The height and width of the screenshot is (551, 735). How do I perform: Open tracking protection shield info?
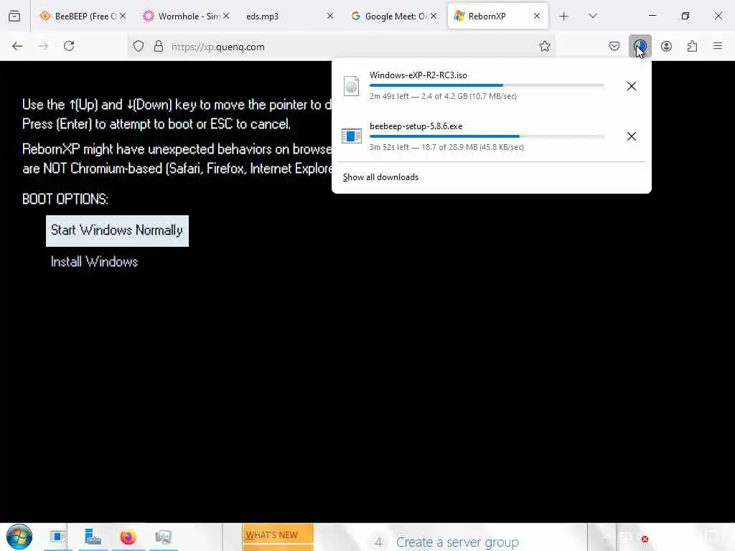tap(139, 46)
